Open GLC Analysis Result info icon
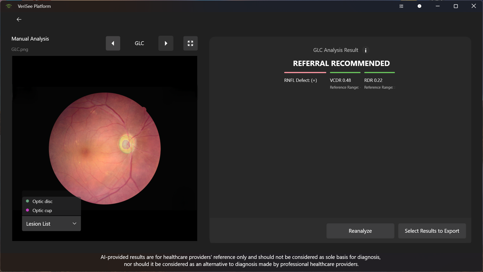This screenshot has height=272, width=483. click(365, 50)
